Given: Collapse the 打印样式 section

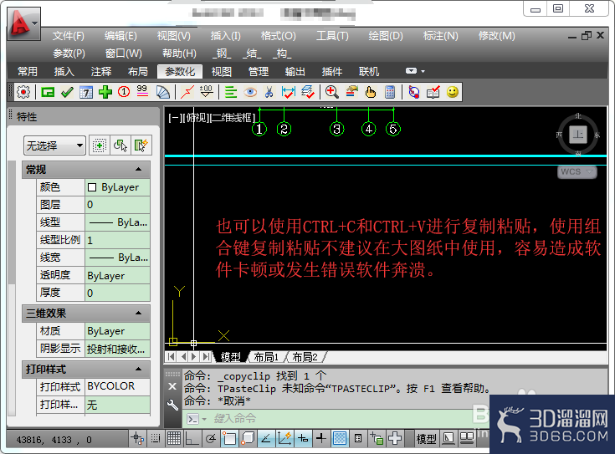Looking at the screenshot, I should click(x=138, y=370).
